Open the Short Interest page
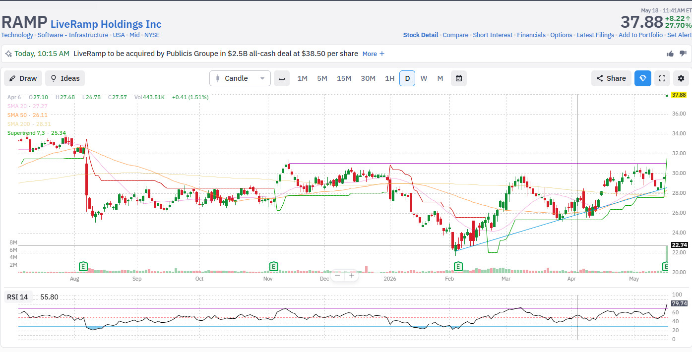 click(x=493, y=35)
